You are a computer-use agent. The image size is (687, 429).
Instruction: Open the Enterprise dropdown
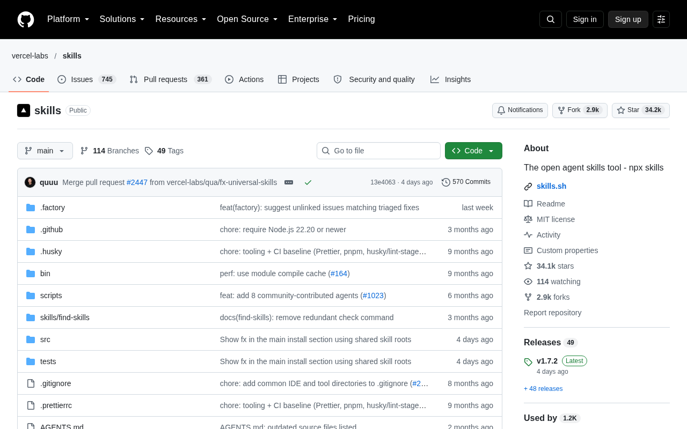(x=313, y=19)
